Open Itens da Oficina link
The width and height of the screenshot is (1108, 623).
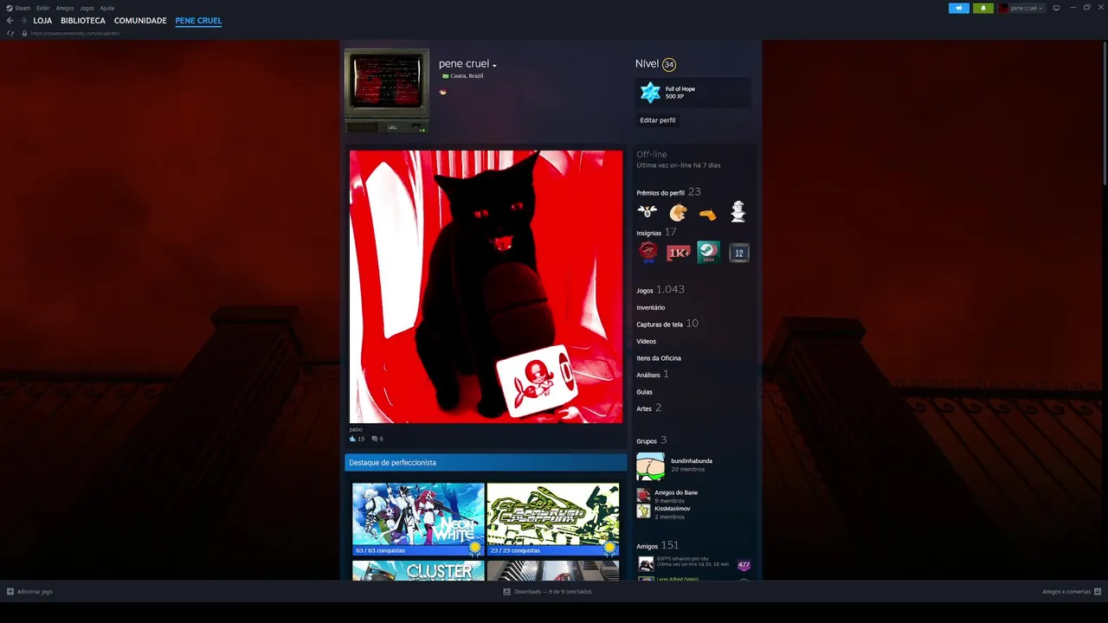659,358
